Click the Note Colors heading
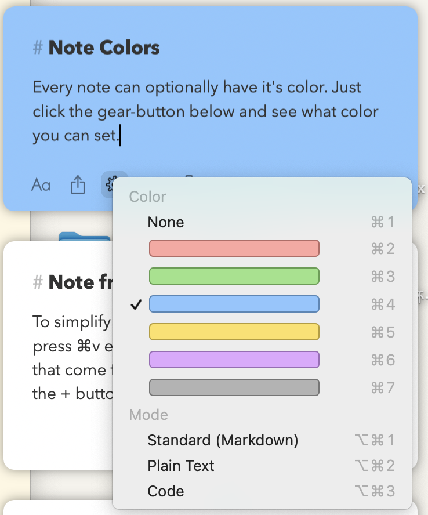This screenshot has height=515, width=428. 104,48
